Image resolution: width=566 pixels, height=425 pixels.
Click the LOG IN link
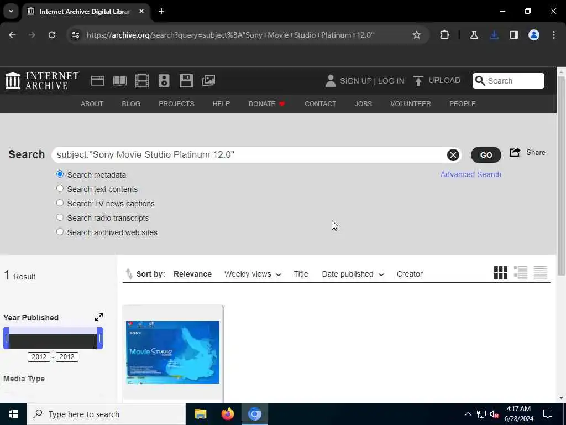[391, 81]
